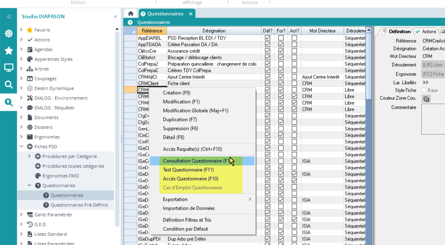Select Duplication (F7) in context menu

tap(180, 120)
